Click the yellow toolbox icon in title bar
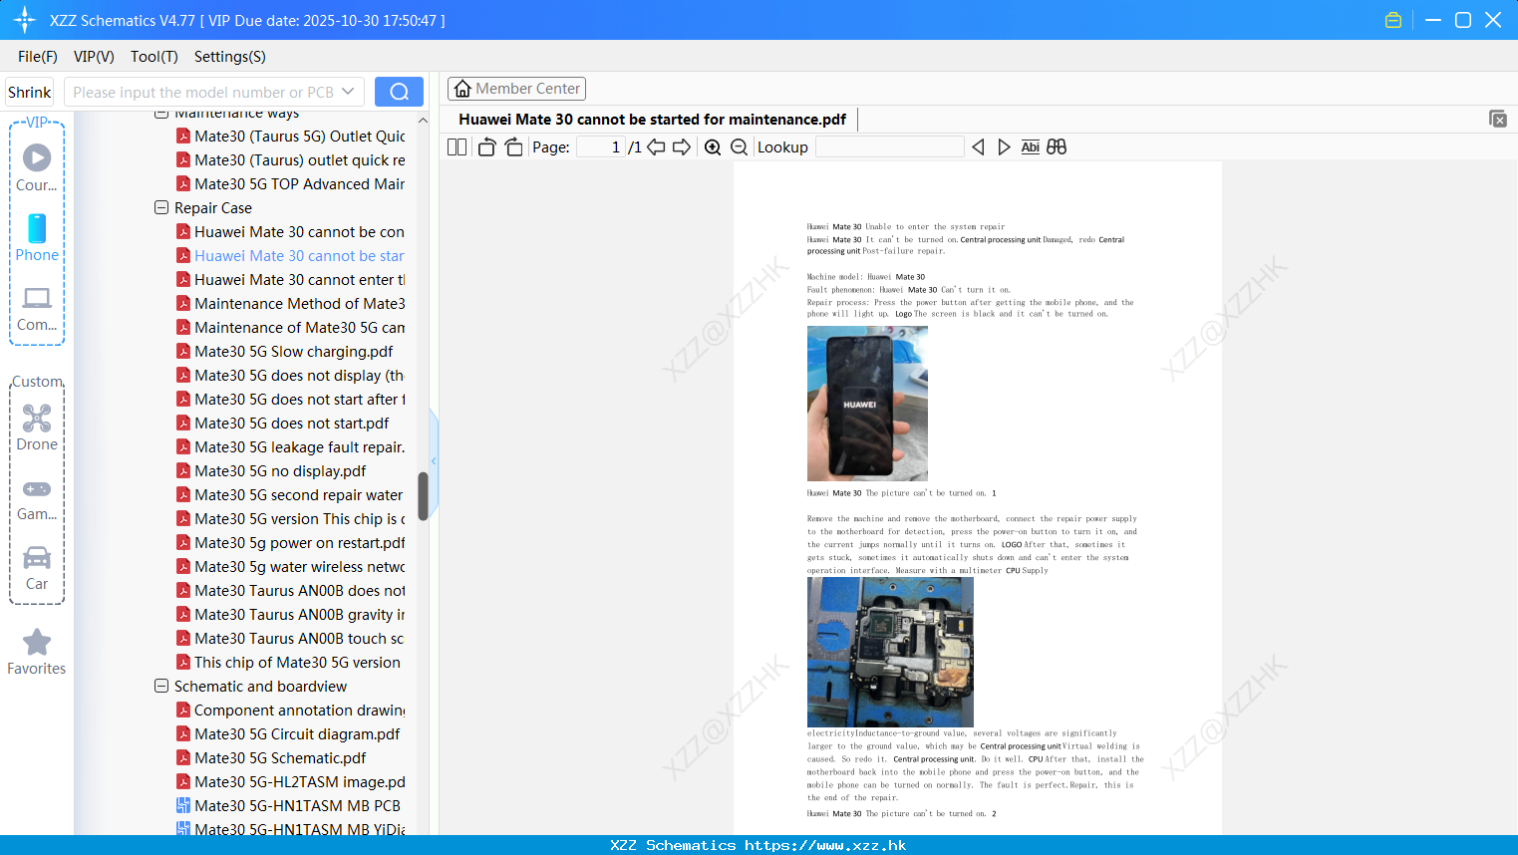Screen dimensions: 1518x855 [1393, 20]
